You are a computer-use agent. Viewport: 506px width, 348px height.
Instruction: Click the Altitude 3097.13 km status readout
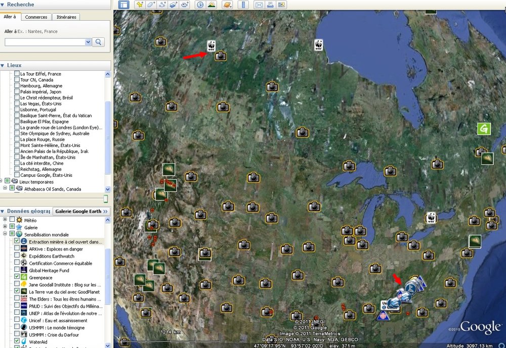[470, 345]
